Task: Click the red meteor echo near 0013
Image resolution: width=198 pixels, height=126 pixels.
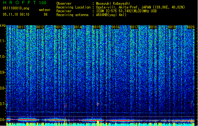Action: tap(65, 106)
